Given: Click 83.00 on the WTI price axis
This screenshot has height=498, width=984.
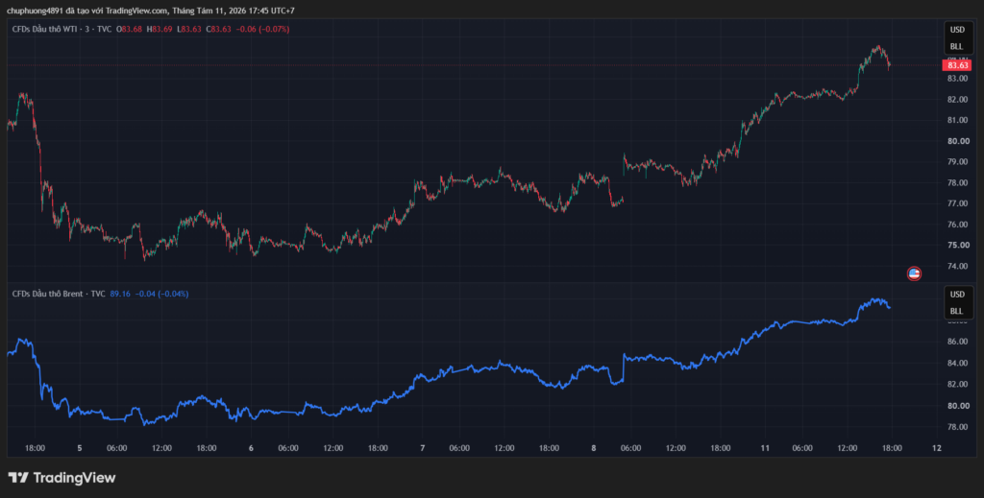Looking at the screenshot, I should pyautogui.click(x=957, y=79).
